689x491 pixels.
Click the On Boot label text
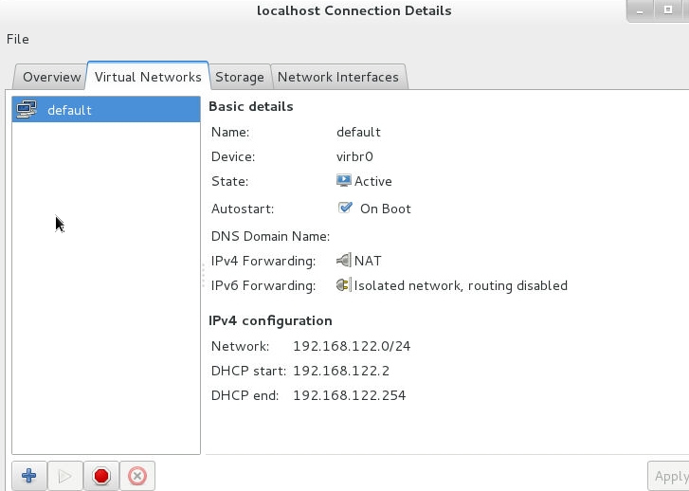[386, 209]
